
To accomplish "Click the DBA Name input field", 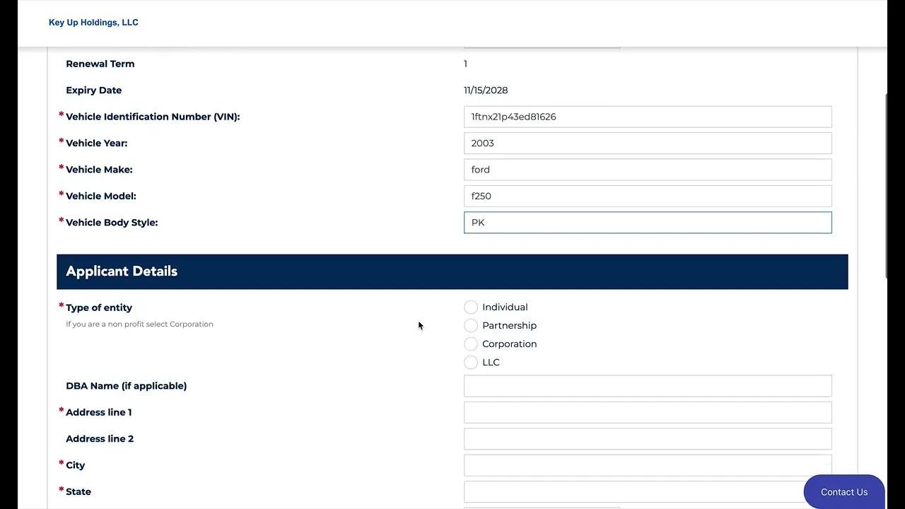I will point(648,386).
